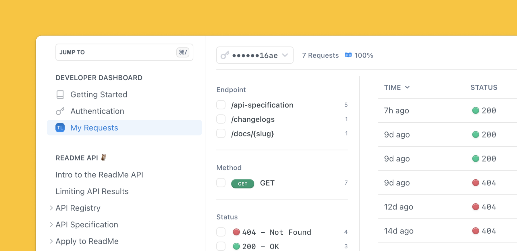The image size is (517, 251).
Task: Click the keyboard shortcut badge in Jump To
Action: pyautogui.click(x=183, y=52)
